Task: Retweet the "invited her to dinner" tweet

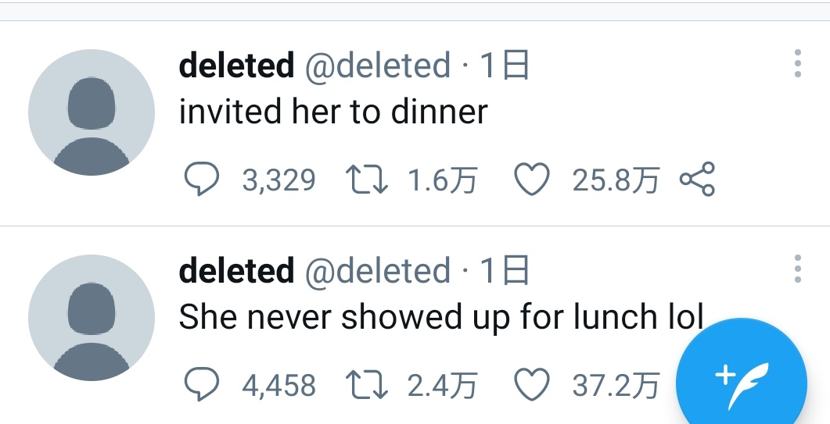Action: 366,180
